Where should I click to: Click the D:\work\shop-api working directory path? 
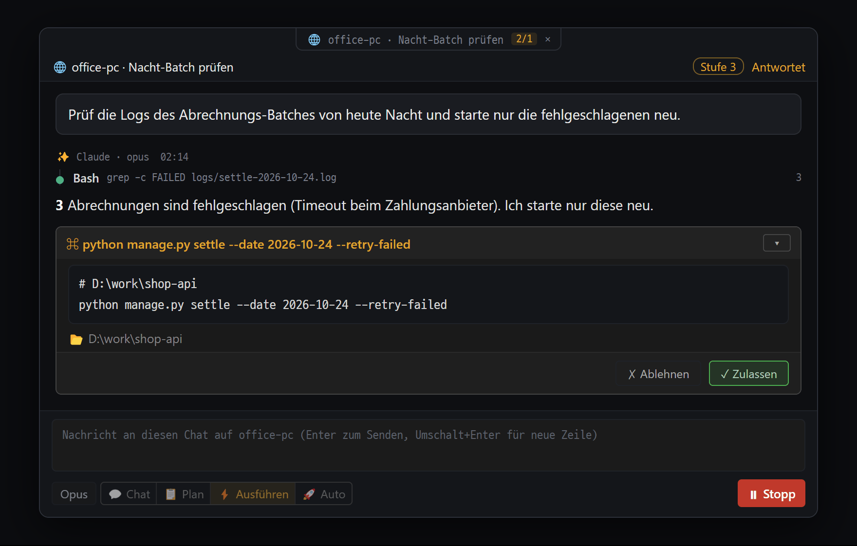point(135,339)
